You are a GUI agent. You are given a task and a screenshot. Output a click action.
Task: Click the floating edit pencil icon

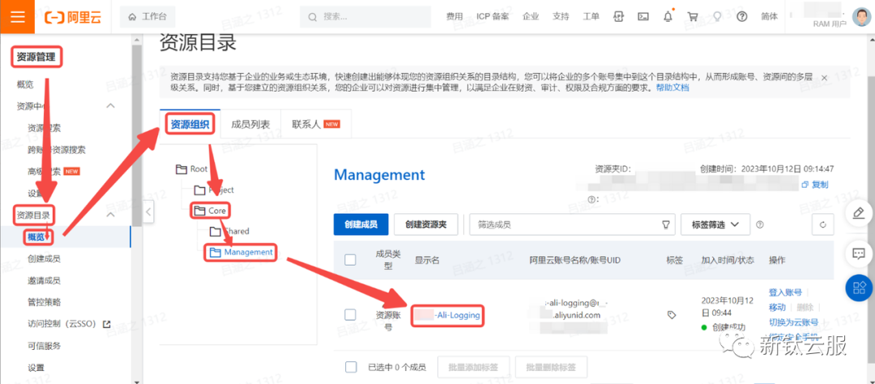coord(858,212)
